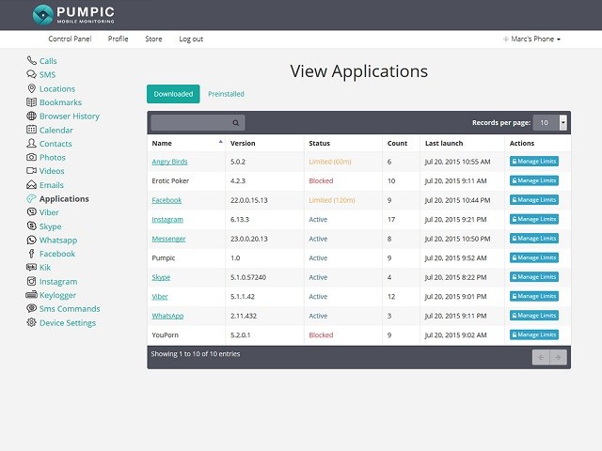Click the Skype icon in sidebar
602x451 pixels.
[31, 226]
